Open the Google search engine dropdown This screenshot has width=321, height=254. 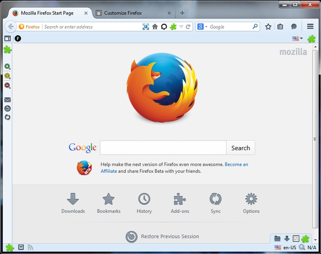[206, 27]
